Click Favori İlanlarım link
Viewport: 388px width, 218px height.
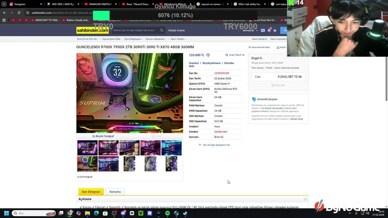(259, 39)
